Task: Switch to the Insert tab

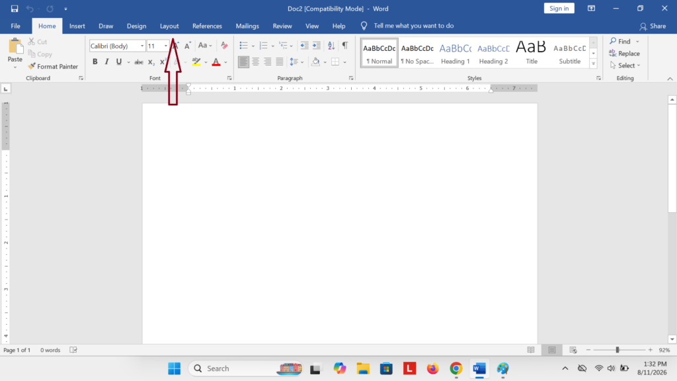Action: coord(77,26)
